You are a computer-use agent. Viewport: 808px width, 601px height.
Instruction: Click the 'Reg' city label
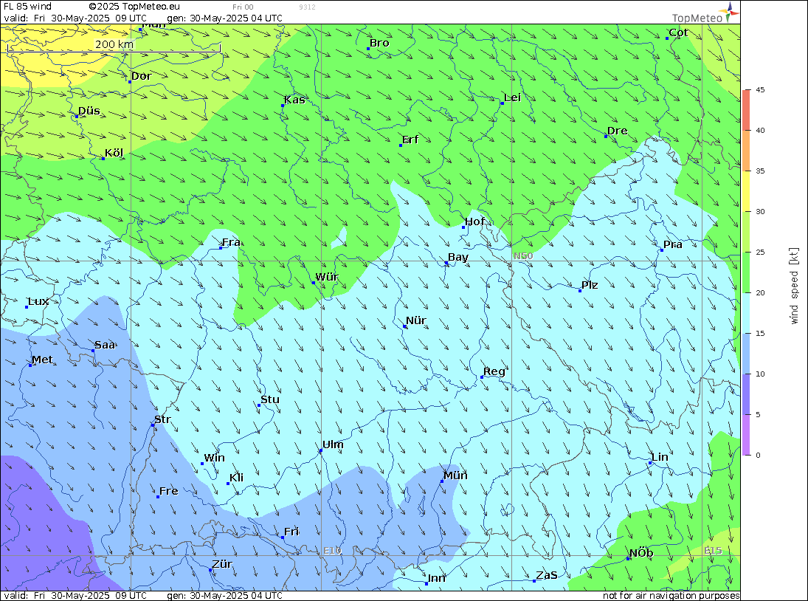[x=494, y=371]
